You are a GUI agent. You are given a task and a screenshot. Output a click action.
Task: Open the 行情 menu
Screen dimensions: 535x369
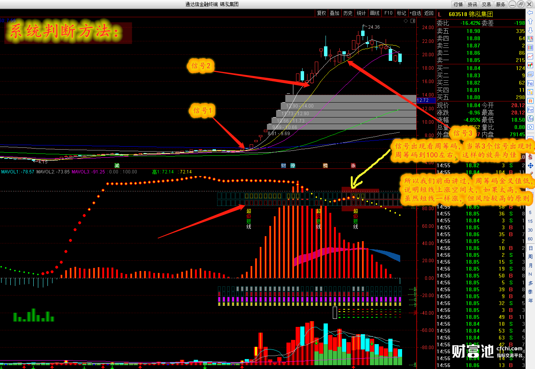tap(458, 5)
